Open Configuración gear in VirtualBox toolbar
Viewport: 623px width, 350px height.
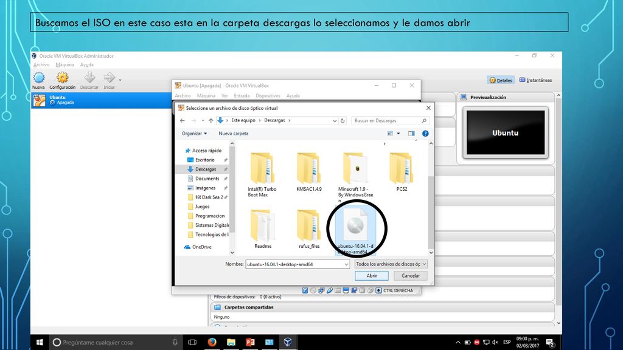(x=63, y=78)
